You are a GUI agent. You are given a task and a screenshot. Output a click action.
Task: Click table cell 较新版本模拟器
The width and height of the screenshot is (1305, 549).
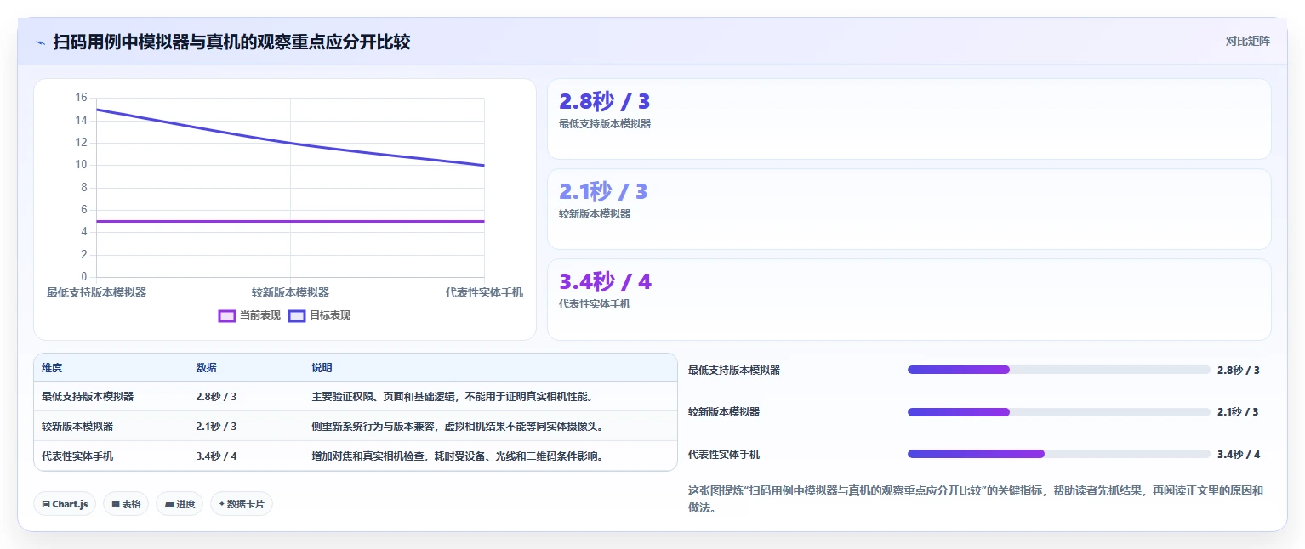(x=77, y=427)
